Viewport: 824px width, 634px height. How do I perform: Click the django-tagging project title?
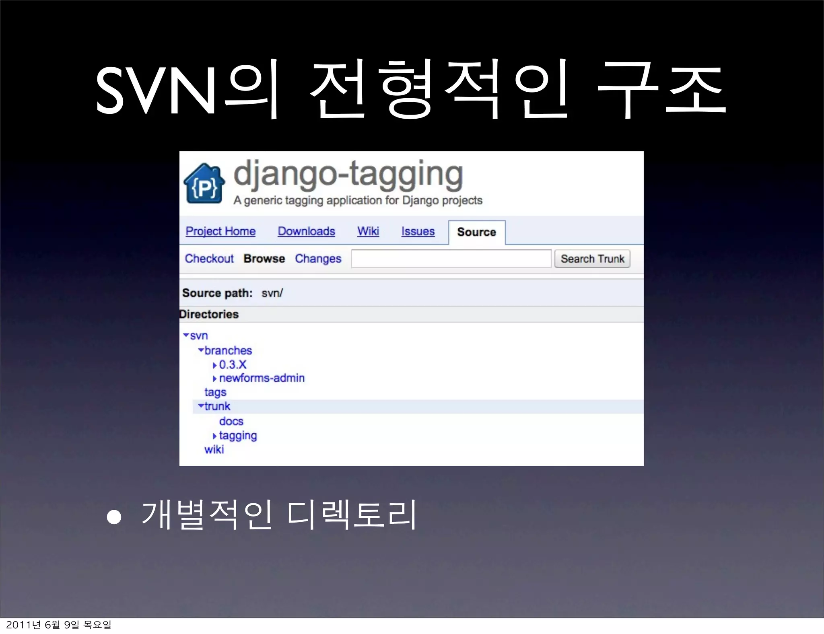pyautogui.click(x=348, y=175)
